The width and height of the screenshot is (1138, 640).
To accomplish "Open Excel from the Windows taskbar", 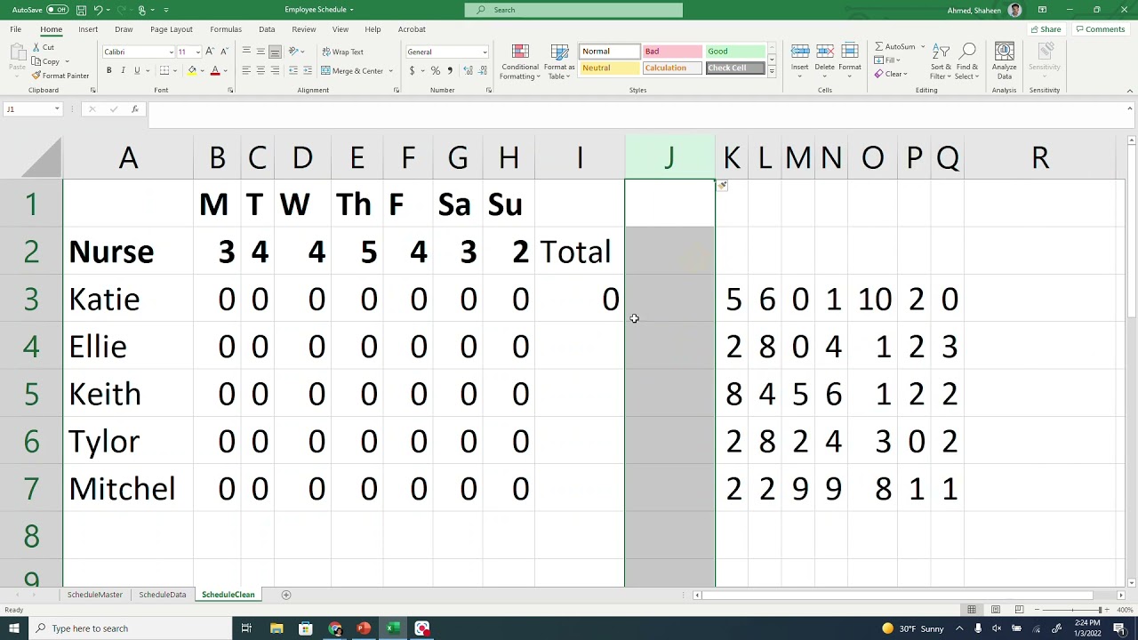I will pos(392,628).
